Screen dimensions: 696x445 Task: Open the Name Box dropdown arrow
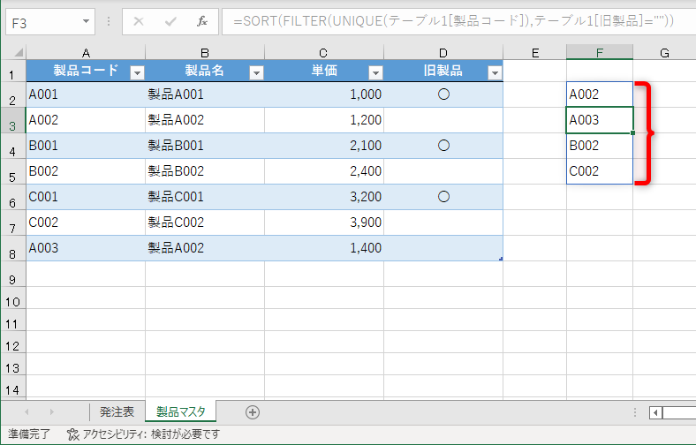click(x=86, y=21)
